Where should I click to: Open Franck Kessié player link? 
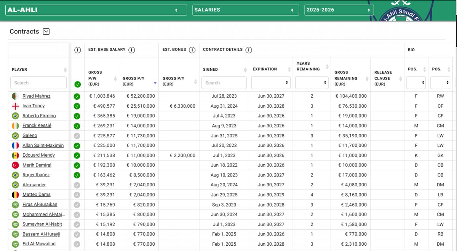[37, 126]
